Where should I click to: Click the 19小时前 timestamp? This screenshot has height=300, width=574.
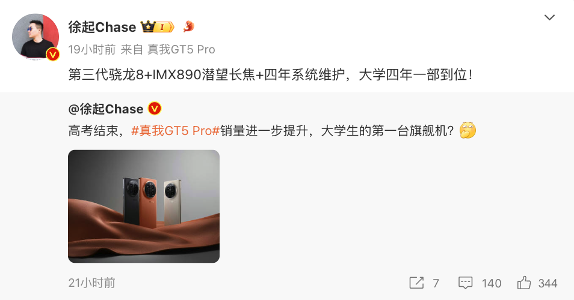point(92,49)
